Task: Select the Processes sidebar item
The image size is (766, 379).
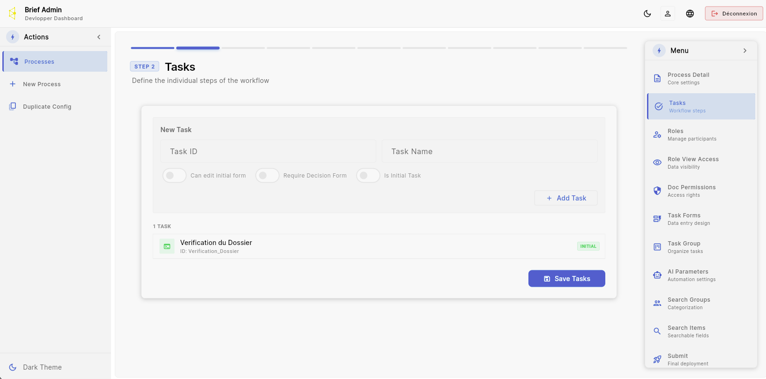Action: pyautogui.click(x=55, y=61)
